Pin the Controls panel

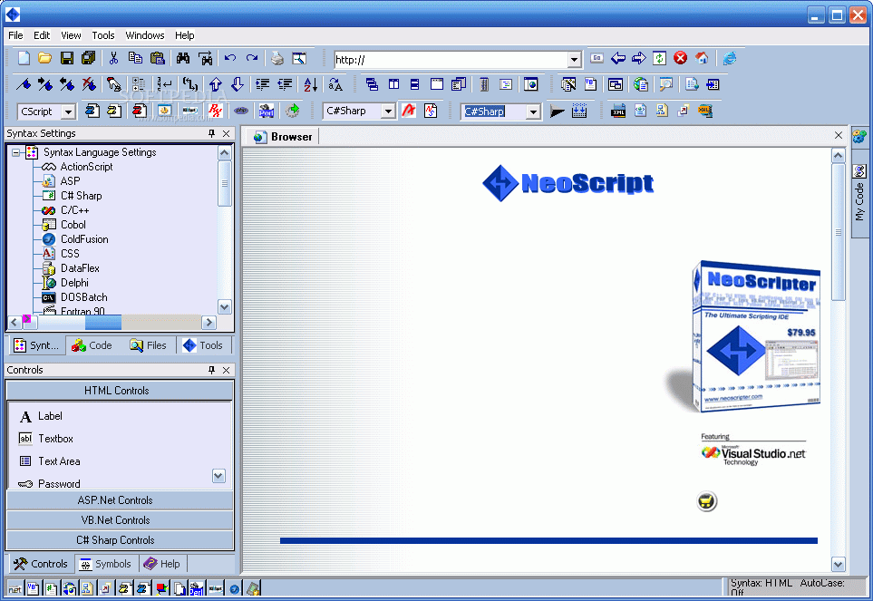211,370
